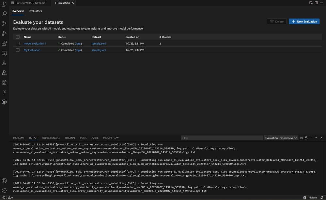Click the Dataset column header
Viewport: 326px width, 200px height.
point(96,37)
